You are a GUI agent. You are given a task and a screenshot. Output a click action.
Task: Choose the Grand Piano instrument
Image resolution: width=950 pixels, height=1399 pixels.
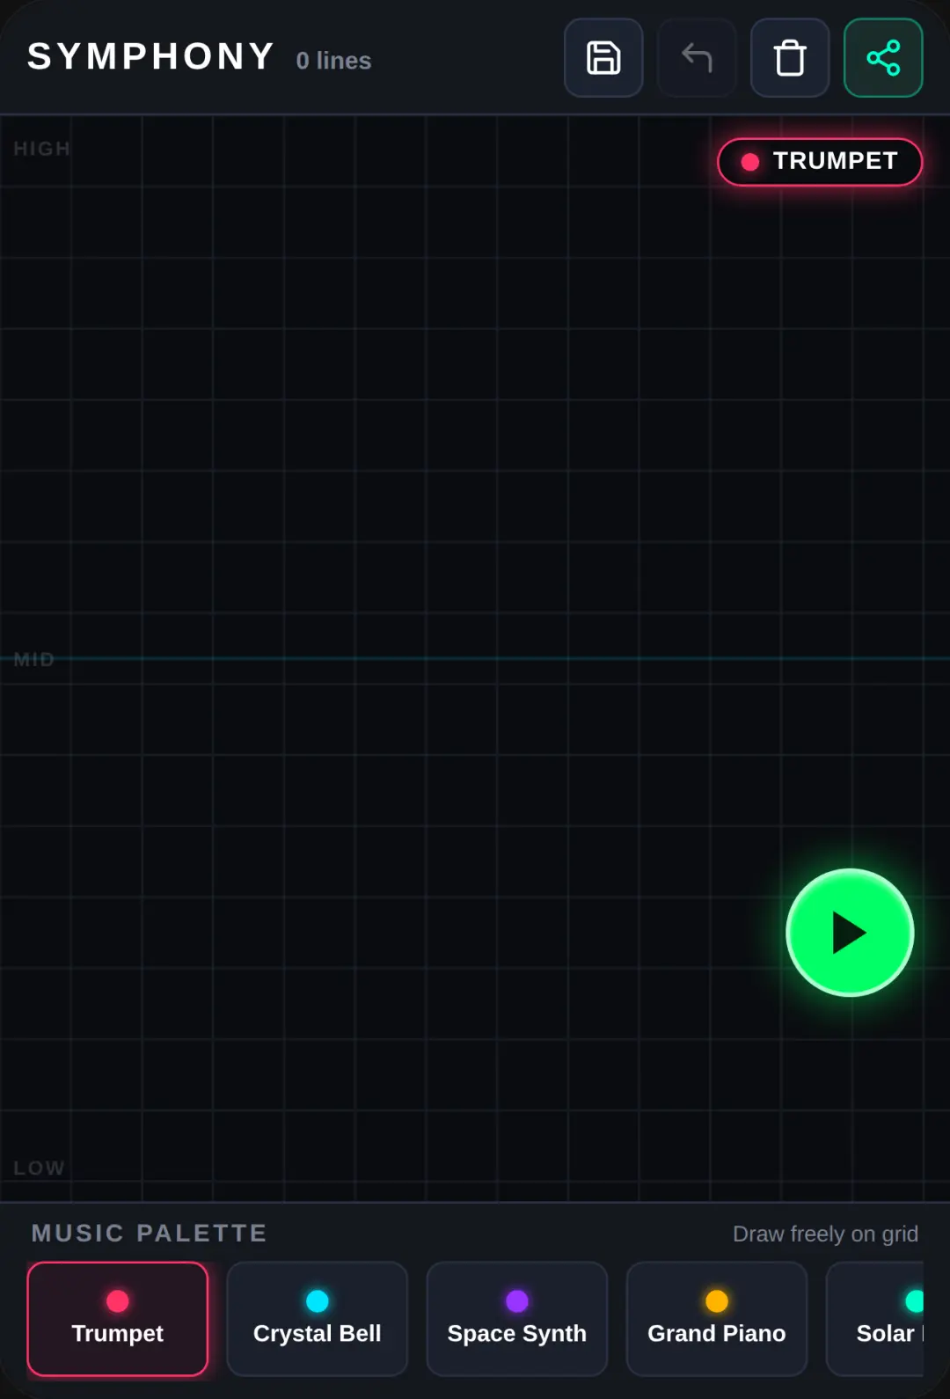coord(717,1319)
